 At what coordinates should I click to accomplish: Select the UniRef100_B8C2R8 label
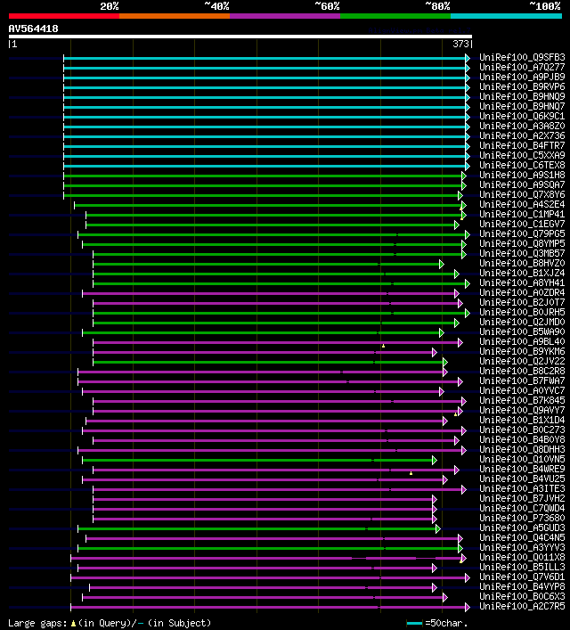tap(522, 371)
